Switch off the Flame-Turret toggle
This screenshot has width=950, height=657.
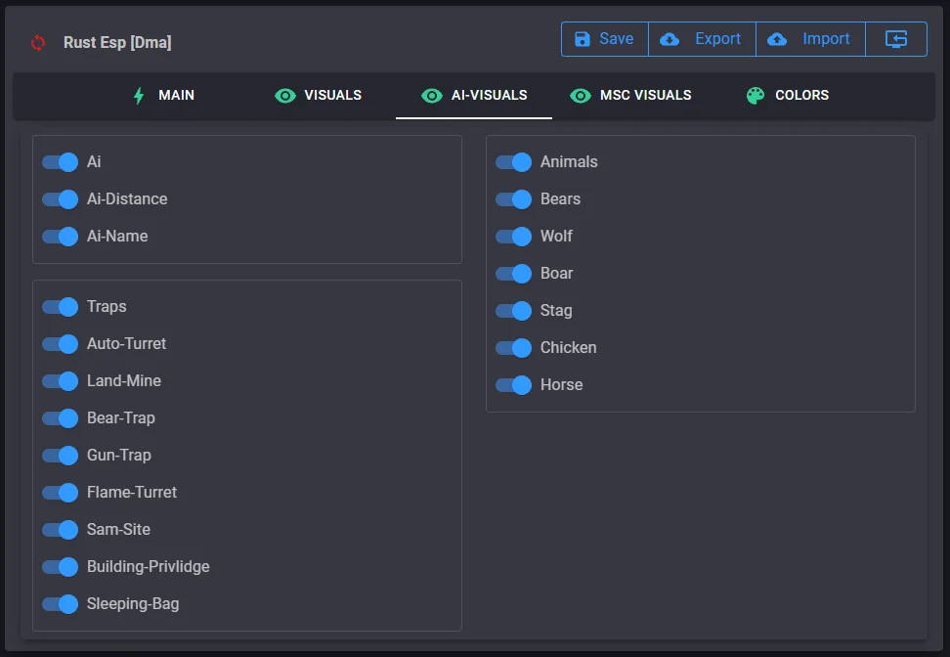pos(61,493)
